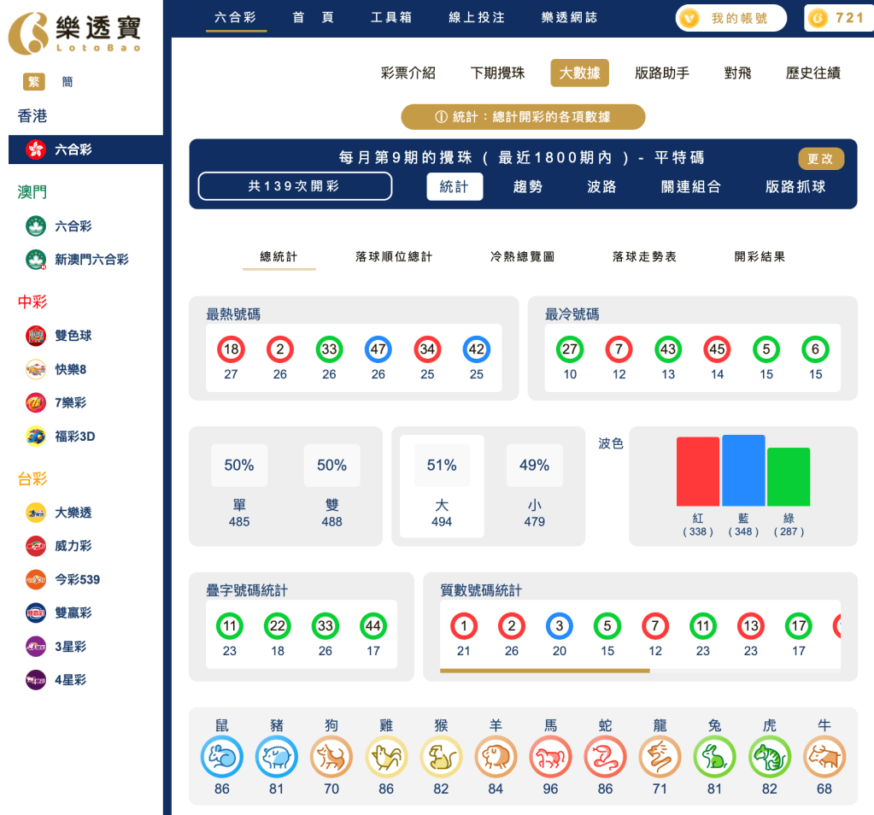Open 快樂8 from the sidebar

point(34,369)
